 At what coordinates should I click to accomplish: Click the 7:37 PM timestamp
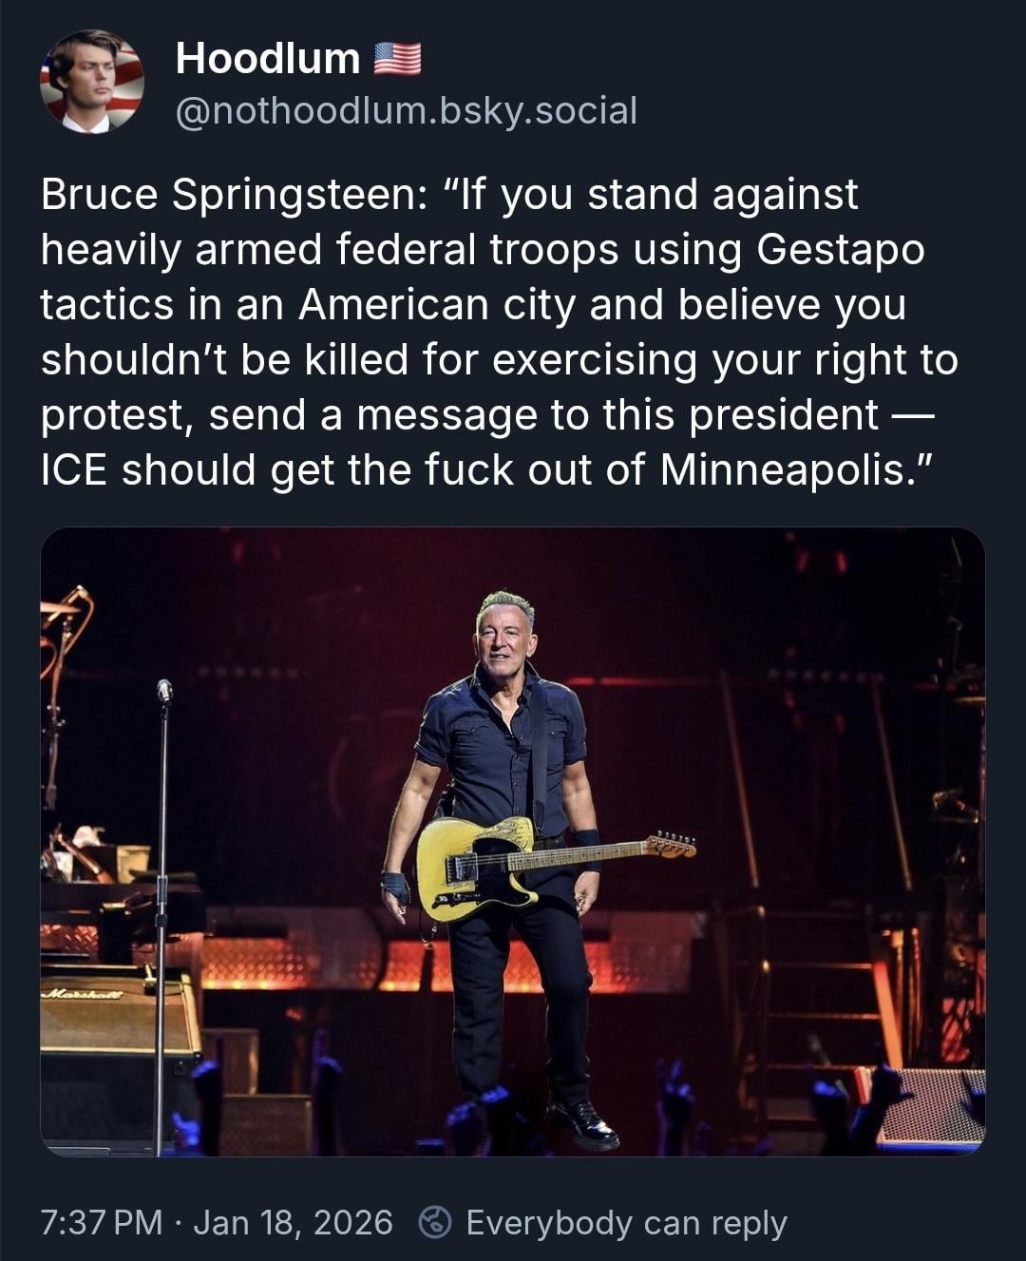(x=102, y=1222)
